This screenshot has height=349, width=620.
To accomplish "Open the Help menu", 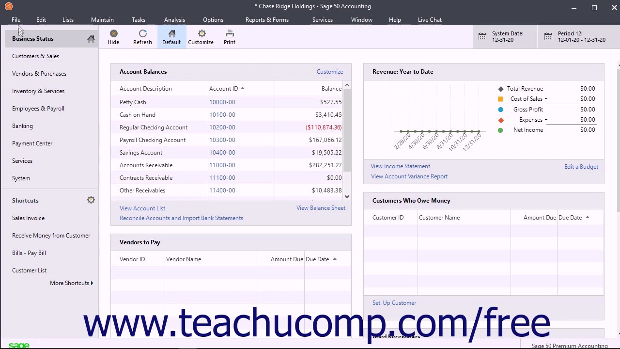I will (x=395, y=20).
